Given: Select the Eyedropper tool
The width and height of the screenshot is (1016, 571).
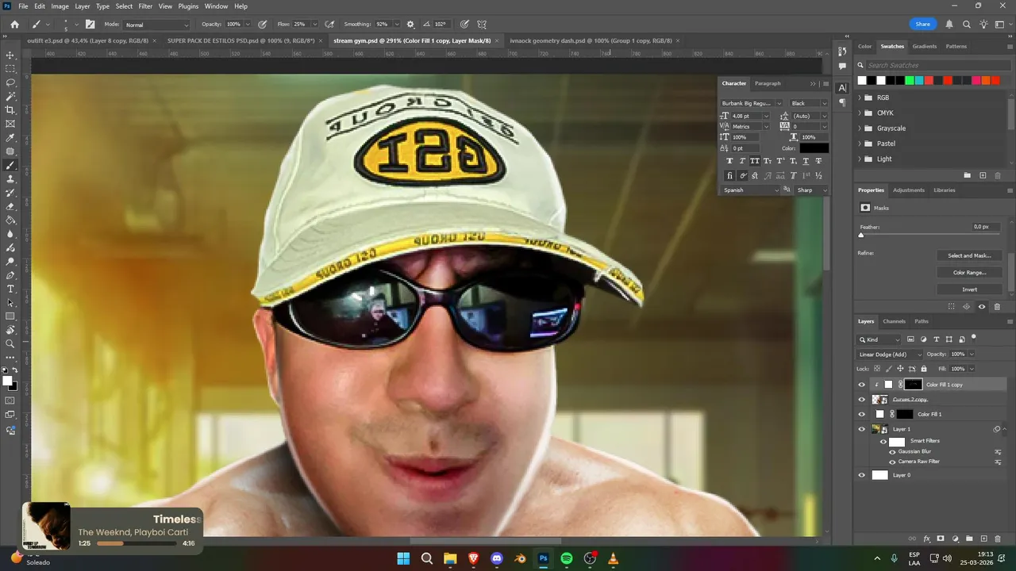Looking at the screenshot, I should coord(10,138).
